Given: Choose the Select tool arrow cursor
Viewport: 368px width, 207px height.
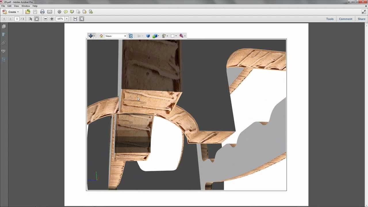Looking at the screenshot, I should tap(30, 19).
